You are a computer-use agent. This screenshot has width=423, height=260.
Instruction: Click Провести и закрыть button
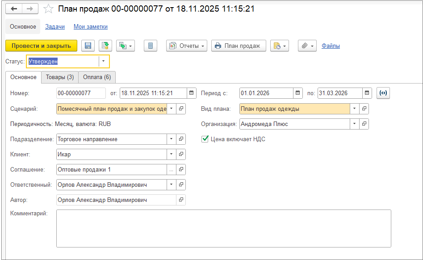coord(41,46)
